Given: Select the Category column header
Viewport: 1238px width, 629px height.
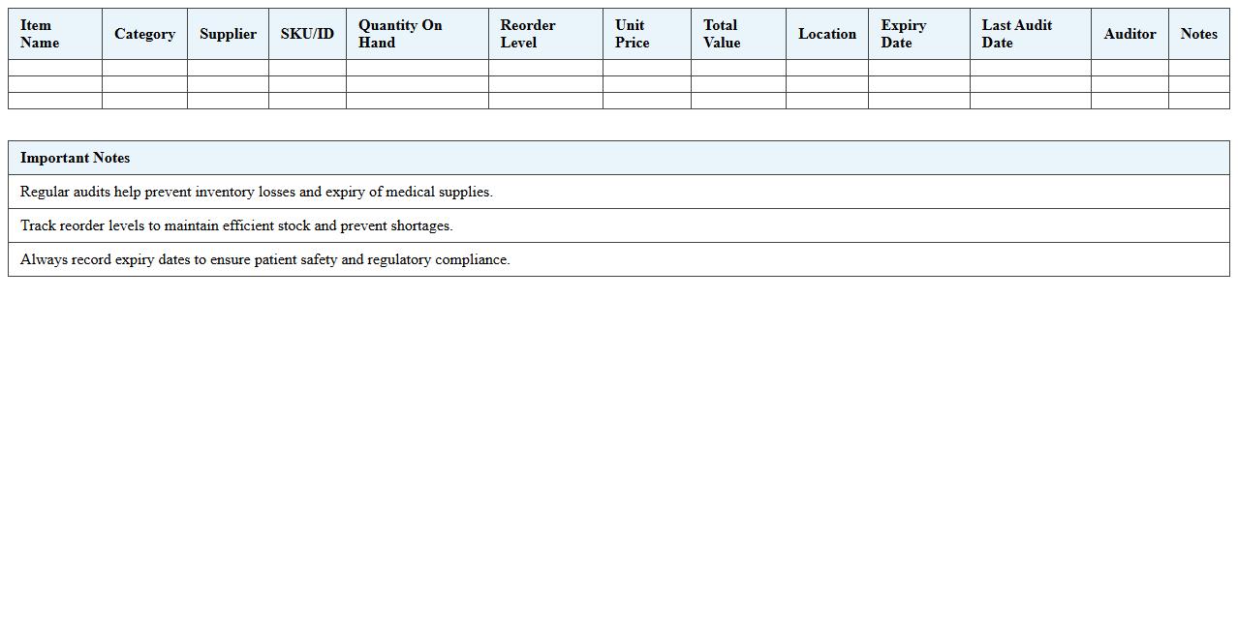Looking at the screenshot, I should [144, 34].
